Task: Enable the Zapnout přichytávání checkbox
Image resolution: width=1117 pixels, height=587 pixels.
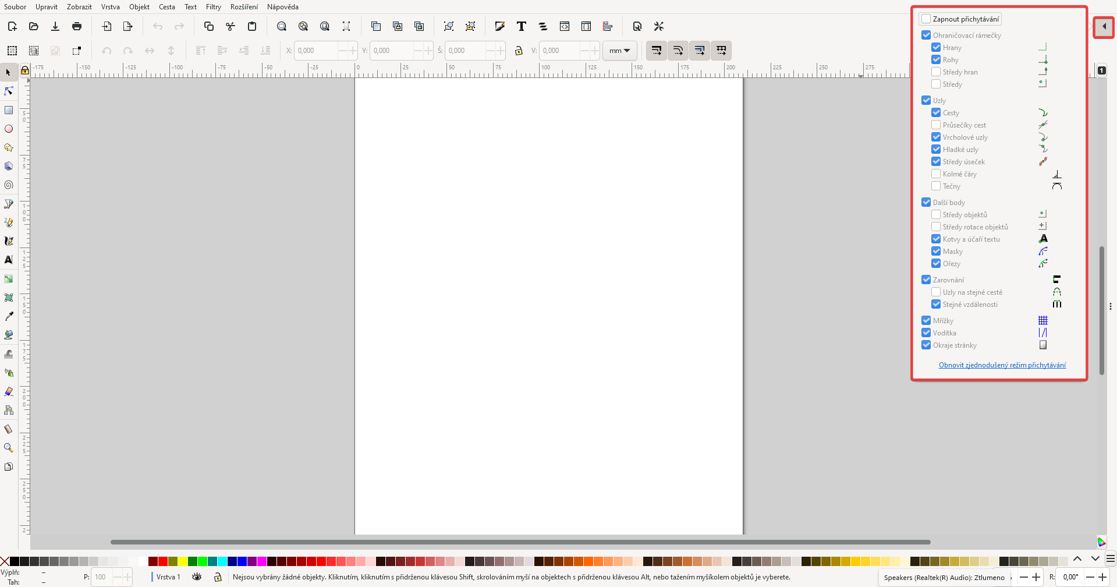Action: pos(925,19)
